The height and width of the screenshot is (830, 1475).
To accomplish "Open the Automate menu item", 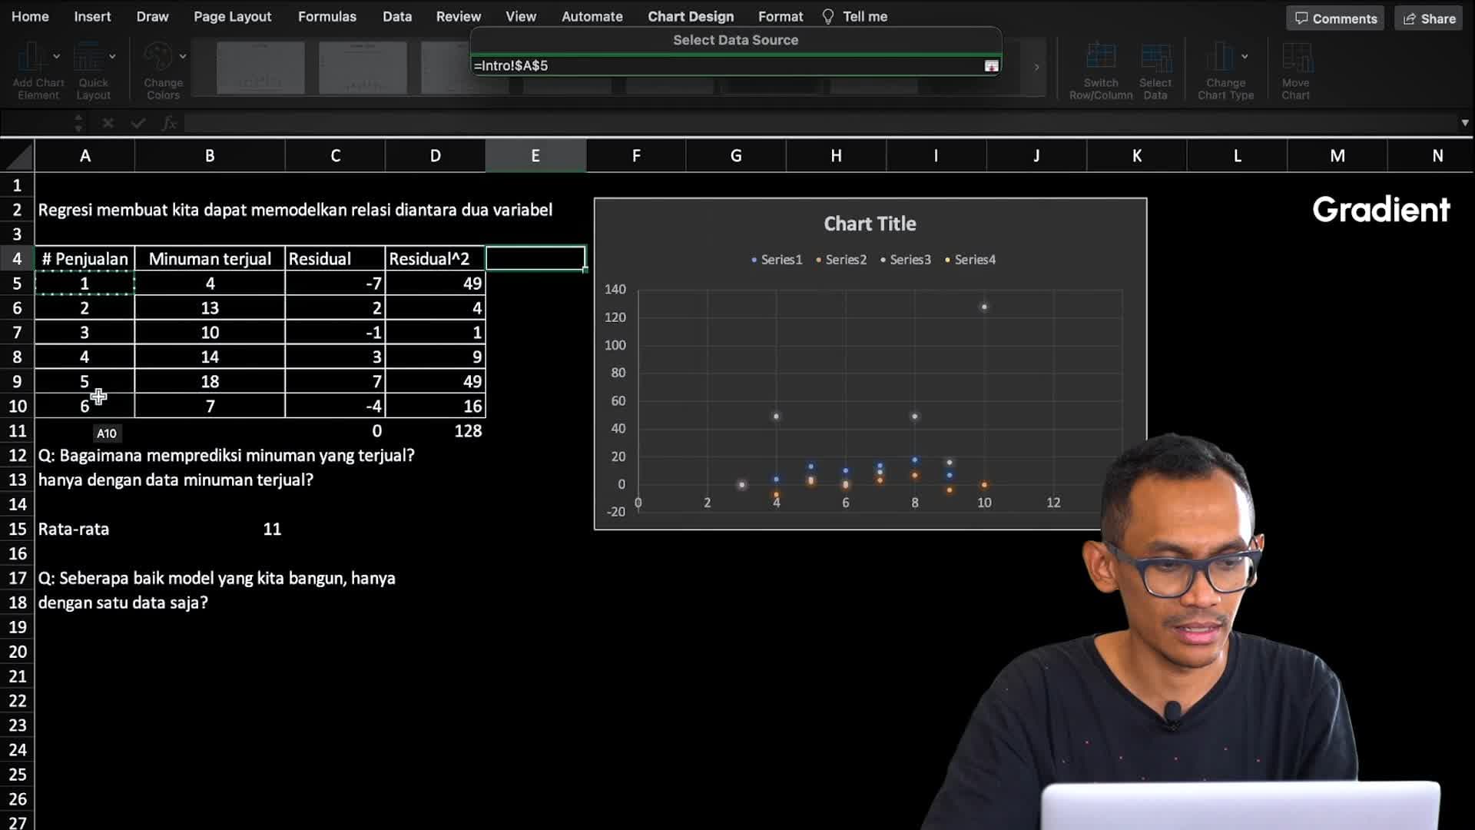I will (x=592, y=16).
